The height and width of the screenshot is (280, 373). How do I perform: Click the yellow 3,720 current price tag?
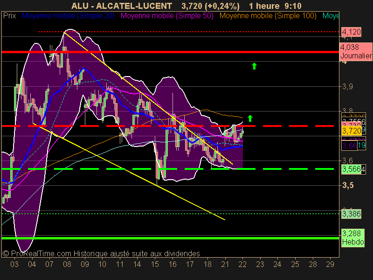[x=352, y=131]
